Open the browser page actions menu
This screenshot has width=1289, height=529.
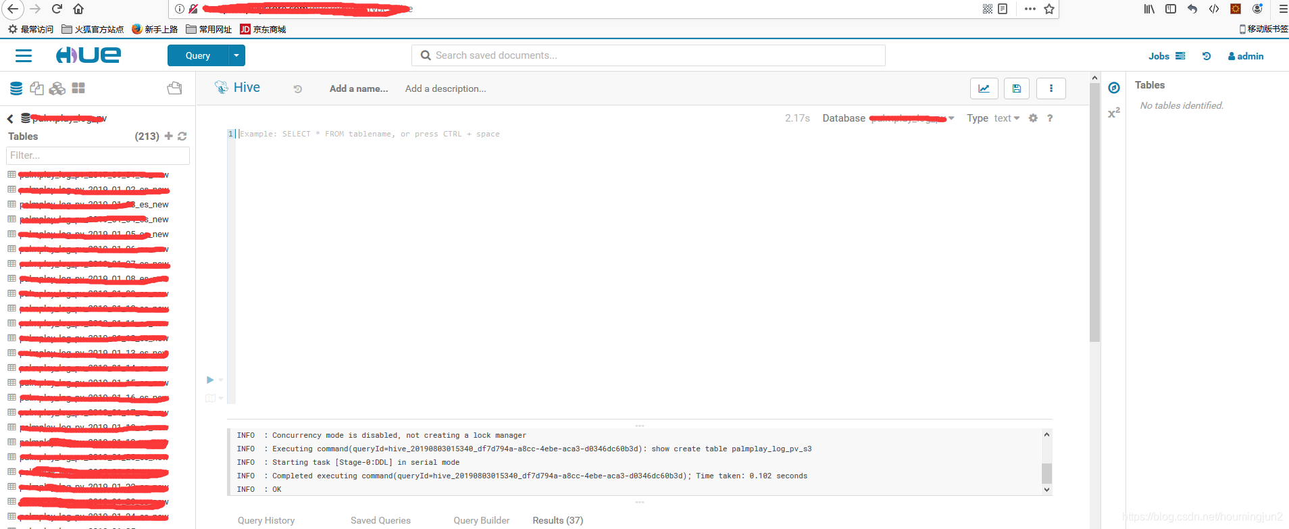coord(1030,9)
